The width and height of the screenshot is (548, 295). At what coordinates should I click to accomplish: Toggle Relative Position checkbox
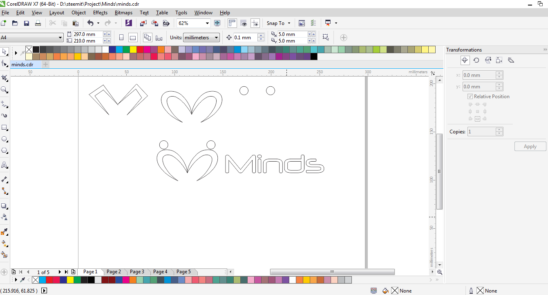470,97
